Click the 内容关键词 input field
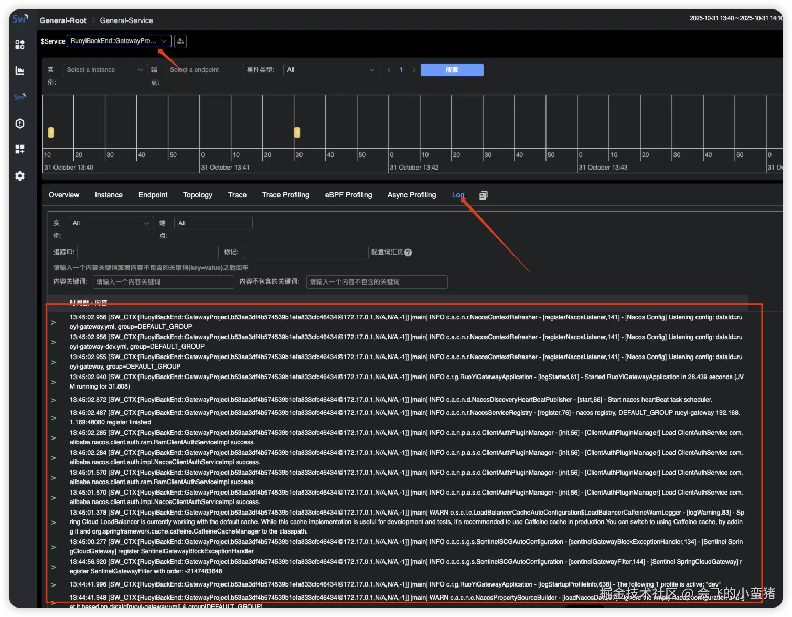792x617 pixels. coord(164,282)
